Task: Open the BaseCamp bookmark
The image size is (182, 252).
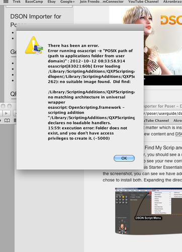Action: click(34, 2)
